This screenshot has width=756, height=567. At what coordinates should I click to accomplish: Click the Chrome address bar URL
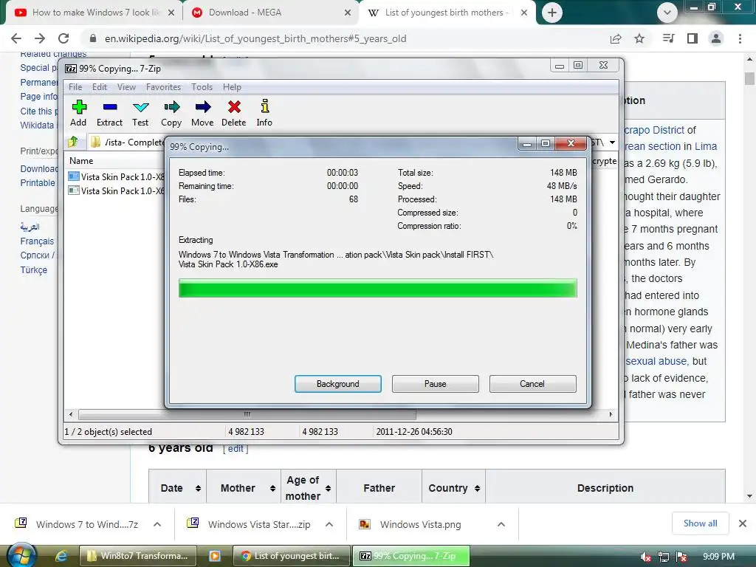tap(255, 38)
